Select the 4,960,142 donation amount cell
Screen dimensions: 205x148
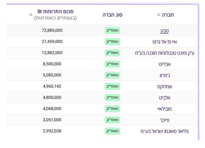click(x=52, y=86)
